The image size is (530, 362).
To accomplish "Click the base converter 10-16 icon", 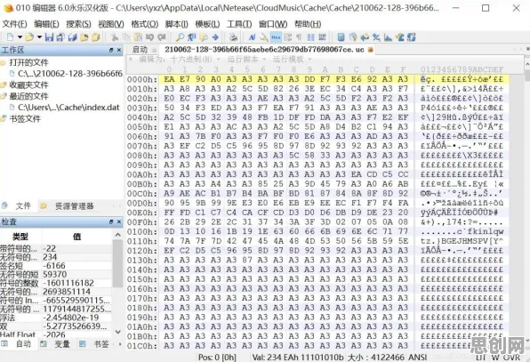I will tap(412, 37).
